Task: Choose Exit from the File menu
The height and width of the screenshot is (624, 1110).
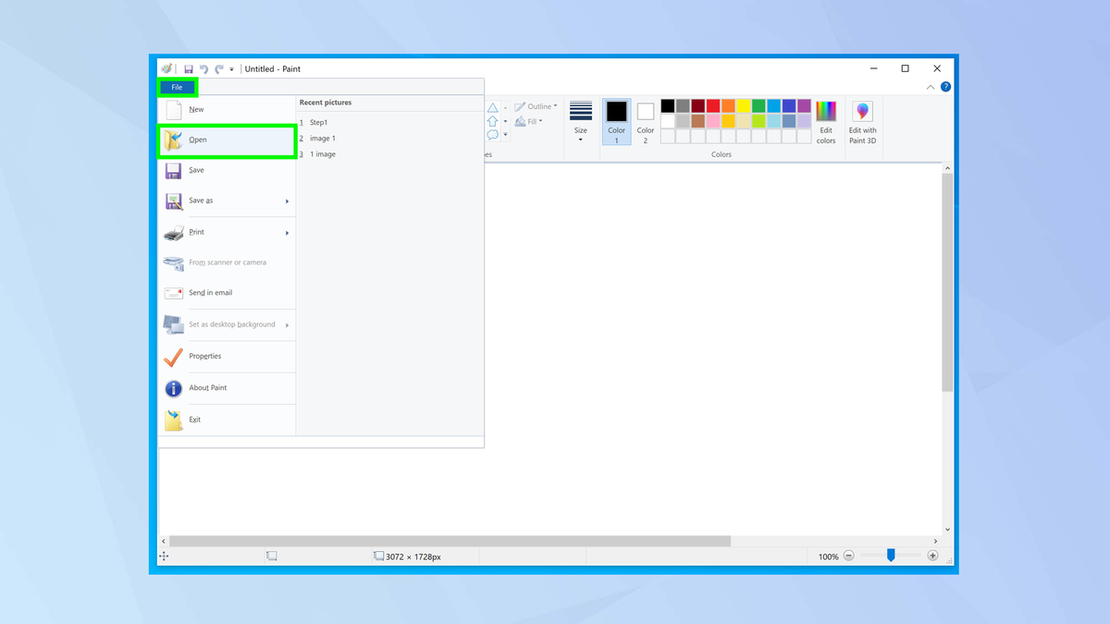Action: click(x=194, y=419)
